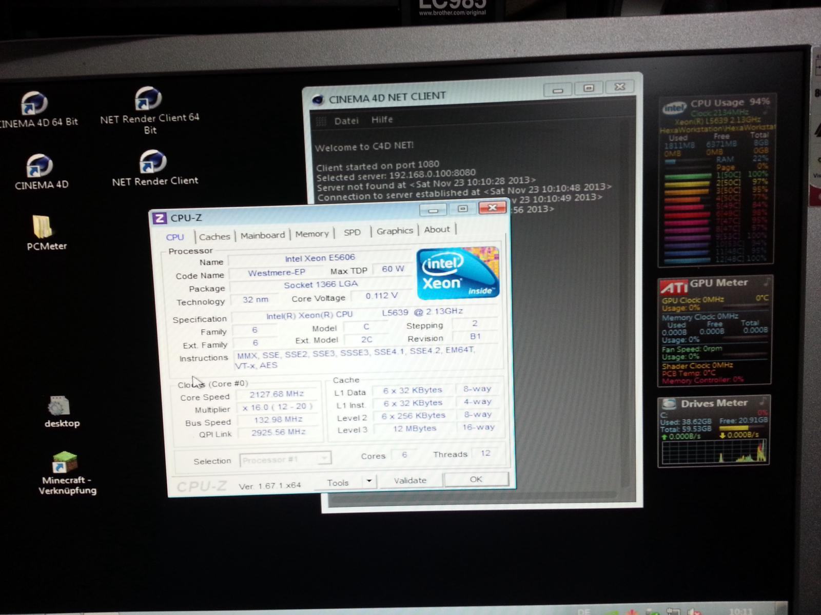Click the 60 W Max TDP value
The height and width of the screenshot is (615, 821).
(393, 269)
